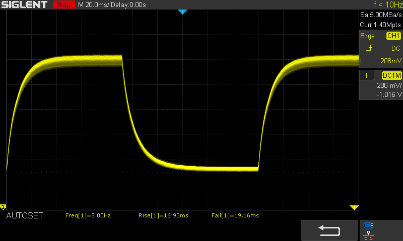Click the f < 10Hz frequency counter
Viewport: 403px width, 241px height.
coord(388,5)
